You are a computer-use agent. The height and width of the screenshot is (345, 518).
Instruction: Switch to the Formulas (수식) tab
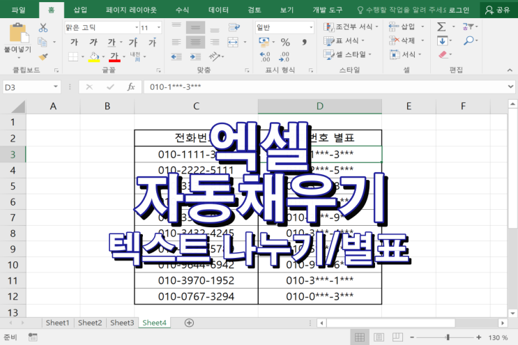pyautogui.click(x=183, y=10)
